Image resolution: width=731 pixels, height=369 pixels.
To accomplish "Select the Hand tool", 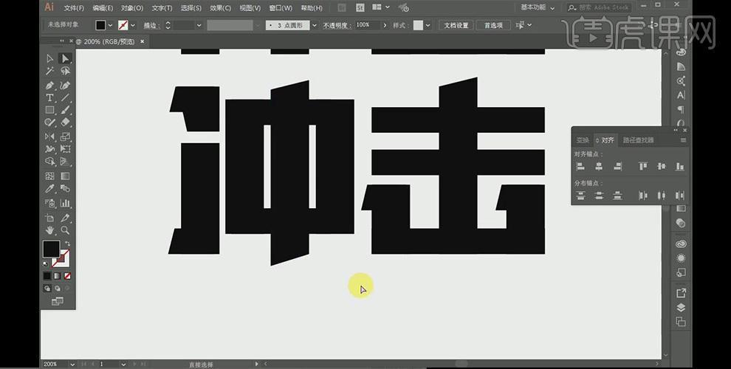I will (50, 230).
